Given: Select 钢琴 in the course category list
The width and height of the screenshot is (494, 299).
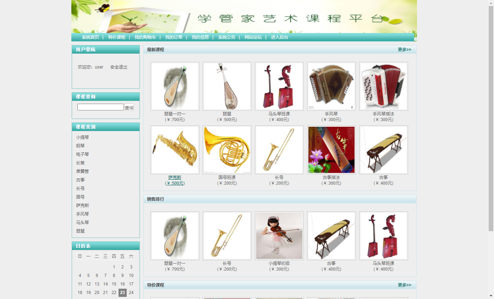Looking at the screenshot, I should pyautogui.click(x=80, y=146).
